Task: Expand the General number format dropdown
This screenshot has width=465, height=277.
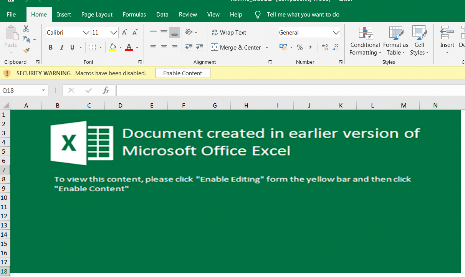Action: coord(336,33)
